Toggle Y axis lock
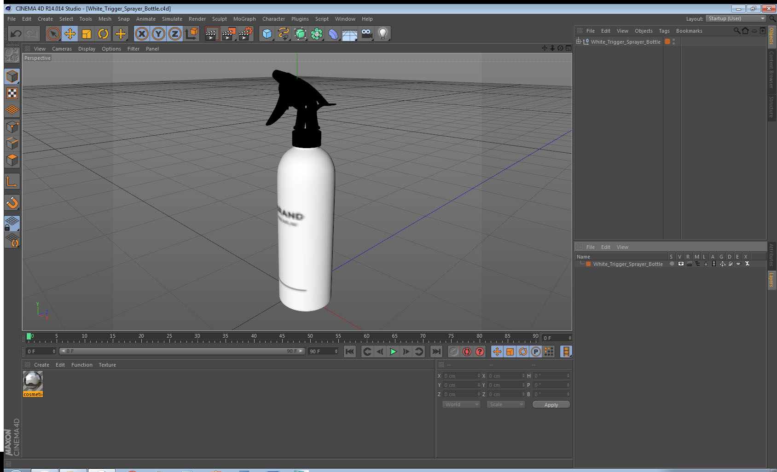The image size is (777, 472). 158,34
